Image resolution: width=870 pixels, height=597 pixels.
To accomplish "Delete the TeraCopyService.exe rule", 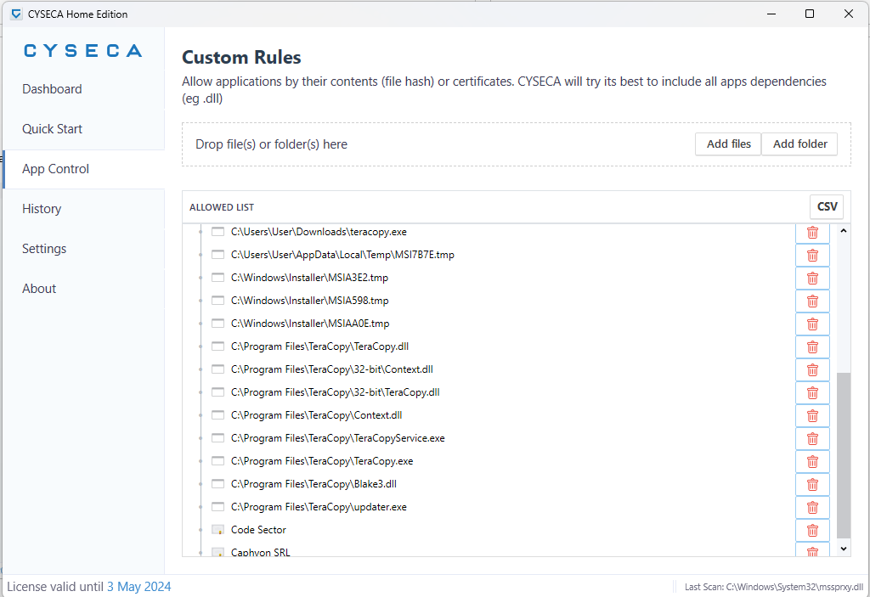I will click(812, 439).
